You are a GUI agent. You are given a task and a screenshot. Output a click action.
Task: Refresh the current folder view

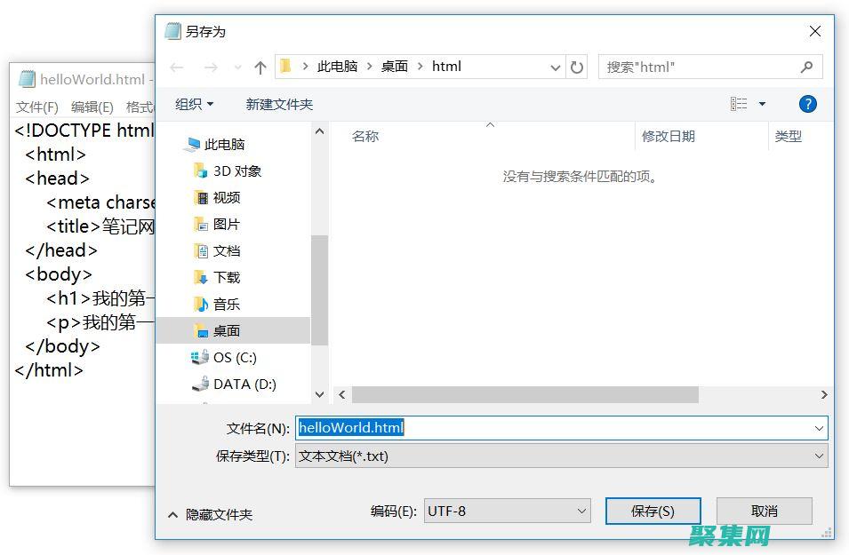click(x=579, y=67)
